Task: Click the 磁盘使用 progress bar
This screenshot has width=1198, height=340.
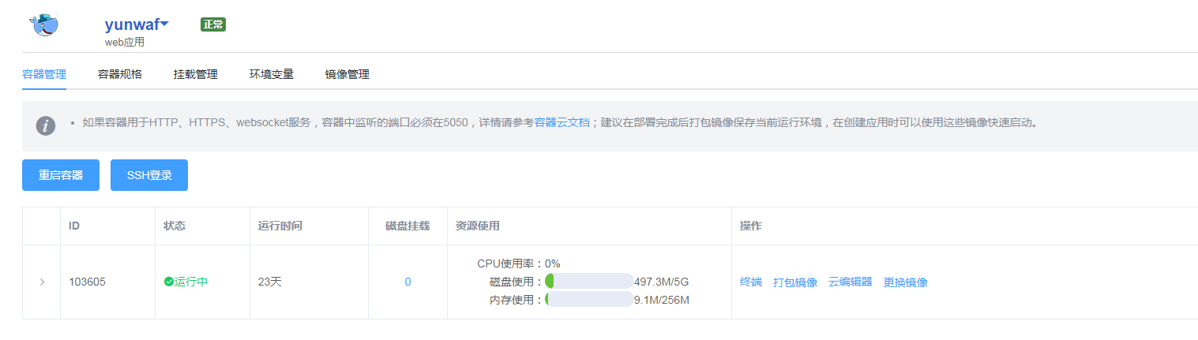Action: click(589, 282)
